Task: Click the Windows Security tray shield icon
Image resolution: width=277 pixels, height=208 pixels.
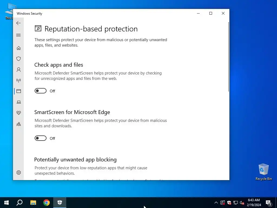Action: 229,203
